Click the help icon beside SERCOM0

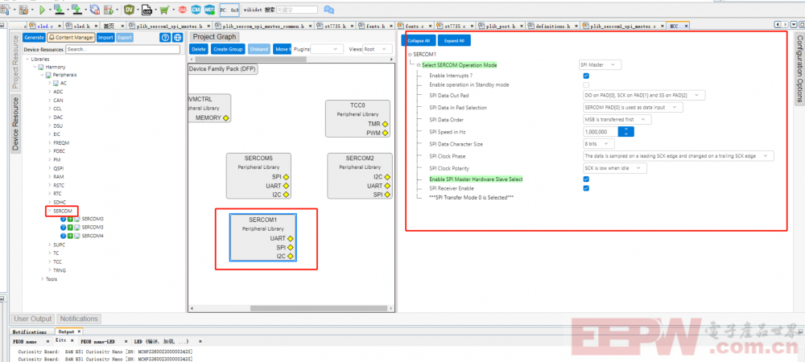(64, 219)
